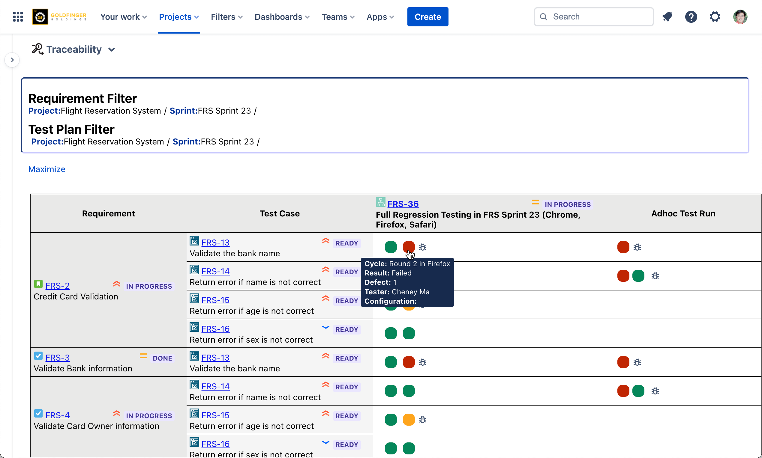Click the task checkbox icon beside FRS-4
This screenshot has height=458, width=762.
coord(38,414)
